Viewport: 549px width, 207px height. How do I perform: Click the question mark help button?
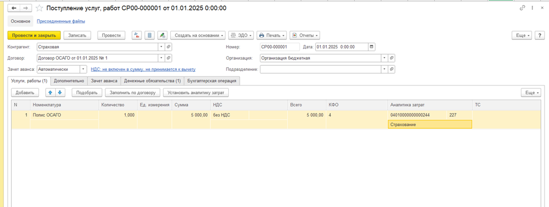pos(540,35)
